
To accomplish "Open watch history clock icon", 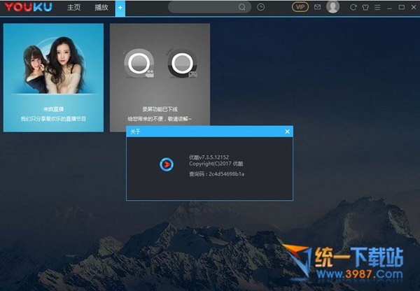I will 261,7.
